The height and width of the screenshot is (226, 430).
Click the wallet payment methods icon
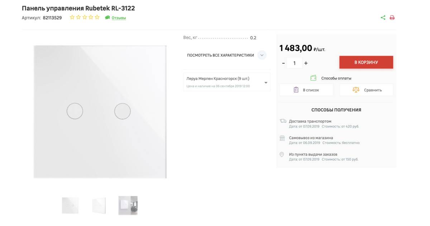[x=314, y=78]
